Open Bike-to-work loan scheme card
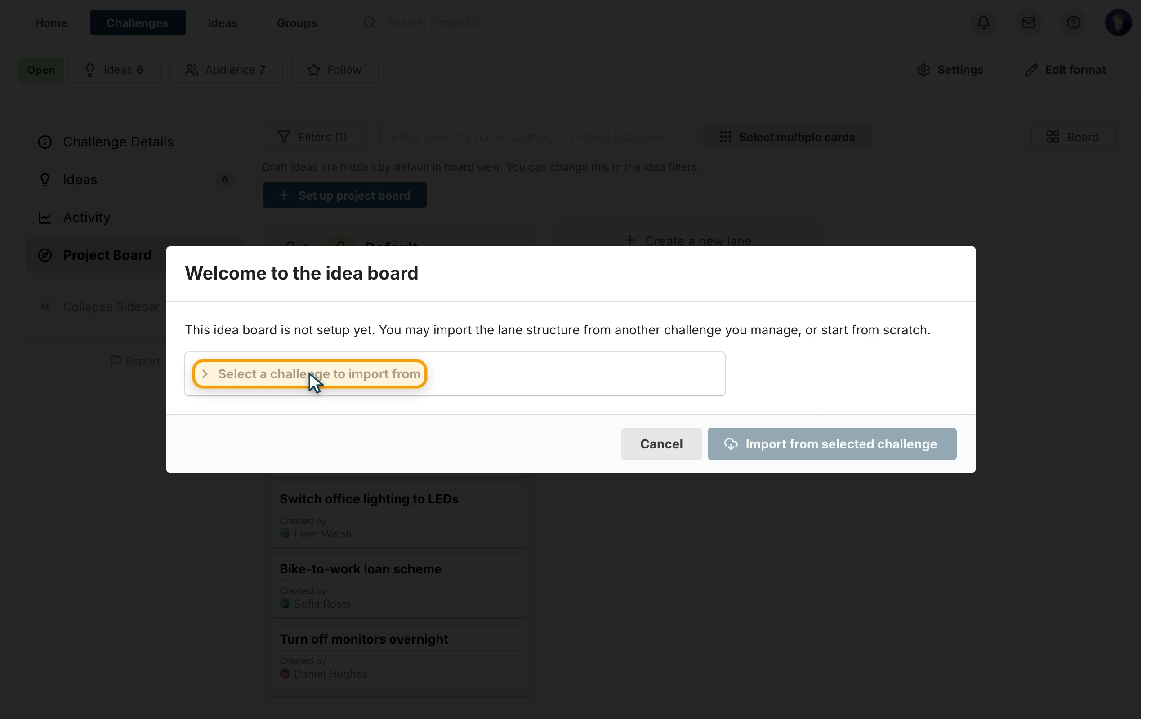This screenshot has height=719, width=1151. pos(398,586)
